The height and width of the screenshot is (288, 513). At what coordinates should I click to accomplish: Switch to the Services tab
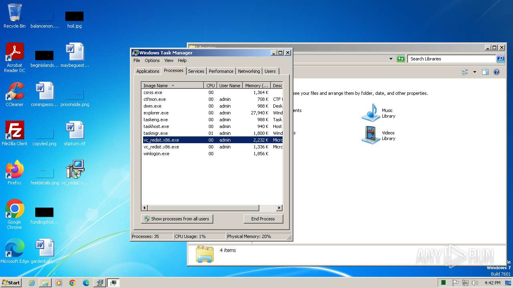196,71
